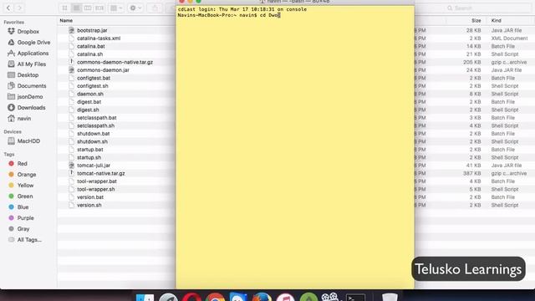This screenshot has height=301, width=535.
Task: Open Google Chrome from the Dock
Action: point(216,297)
